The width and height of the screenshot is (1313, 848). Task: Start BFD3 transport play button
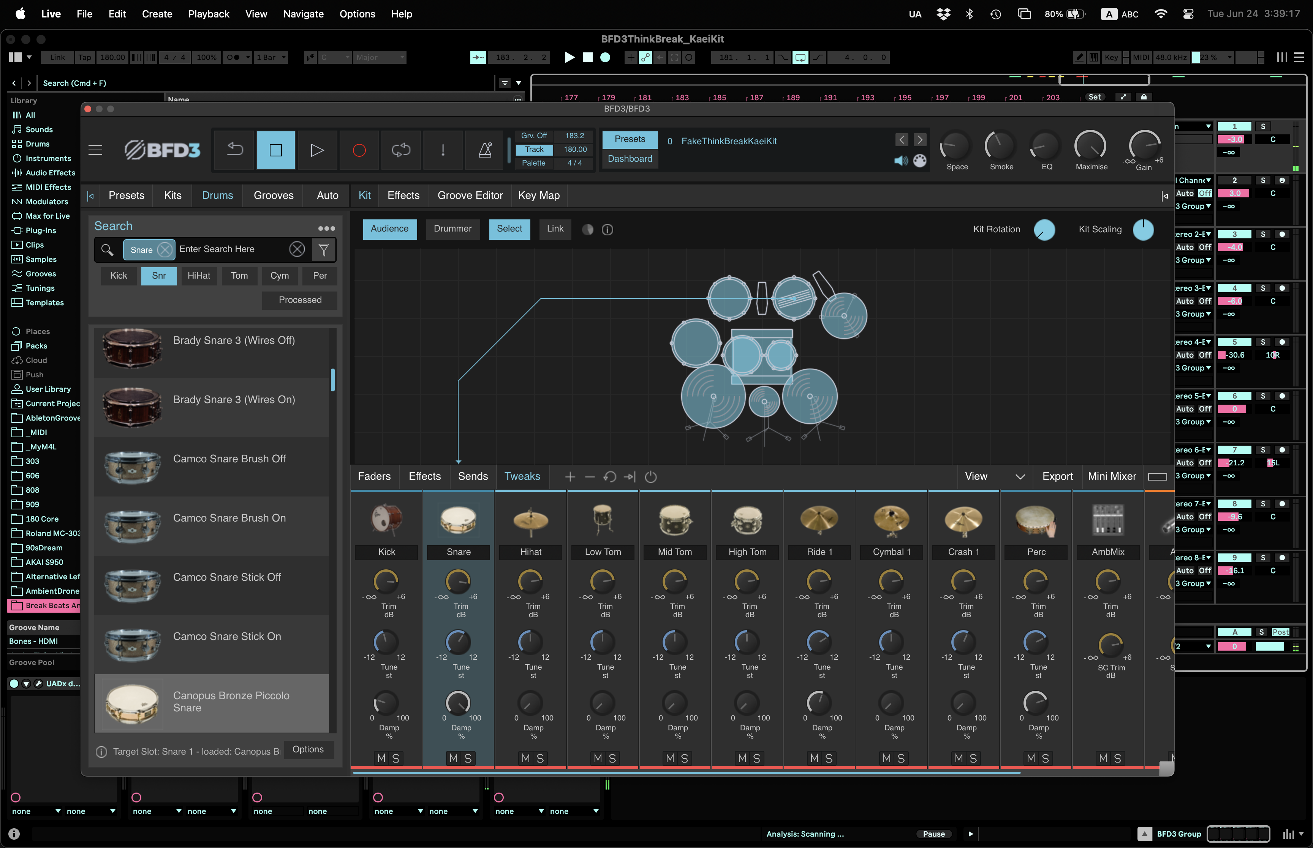coord(317,150)
